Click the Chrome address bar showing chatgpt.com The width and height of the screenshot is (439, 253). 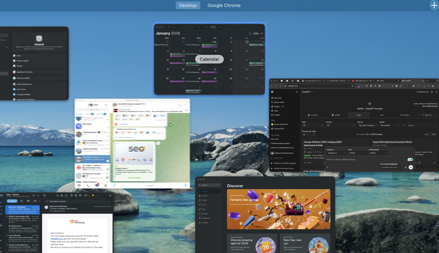point(319,86)
